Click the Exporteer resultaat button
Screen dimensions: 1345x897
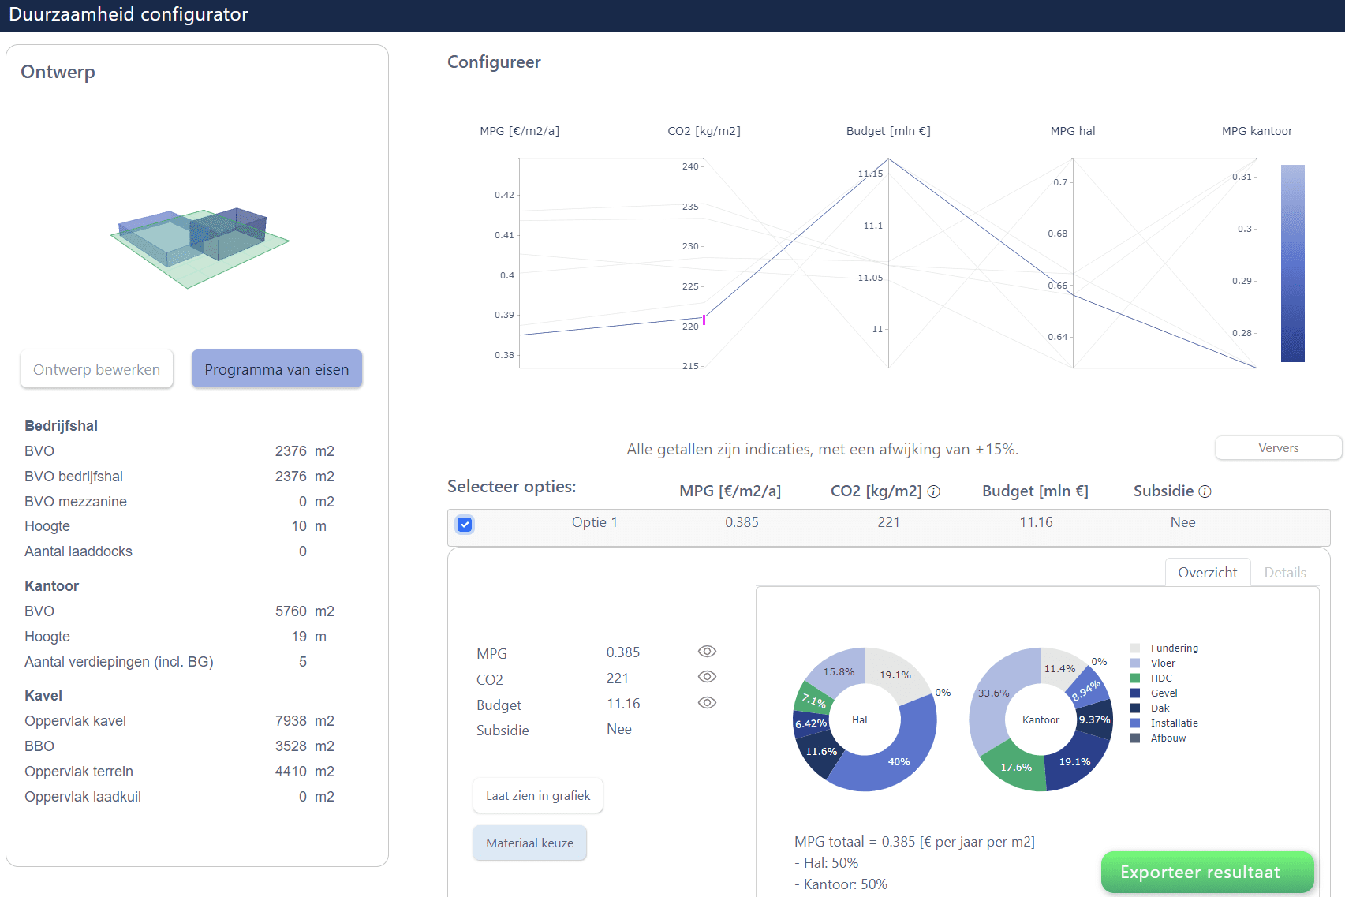[1207, 872]
